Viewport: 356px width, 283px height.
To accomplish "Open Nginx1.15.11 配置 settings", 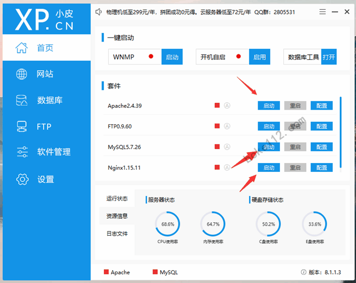I will coord(322,167).
